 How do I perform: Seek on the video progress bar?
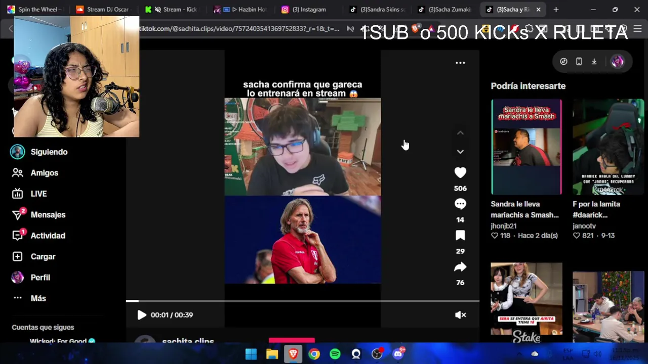click(x=303, y=301)
